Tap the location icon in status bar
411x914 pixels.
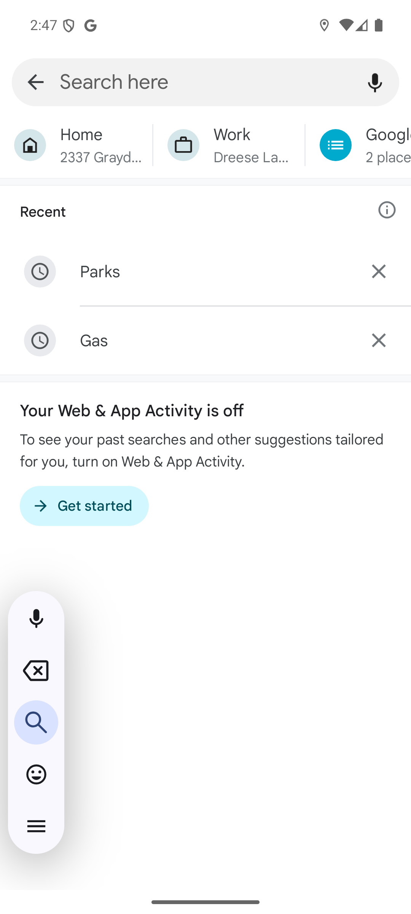[324, 26]
